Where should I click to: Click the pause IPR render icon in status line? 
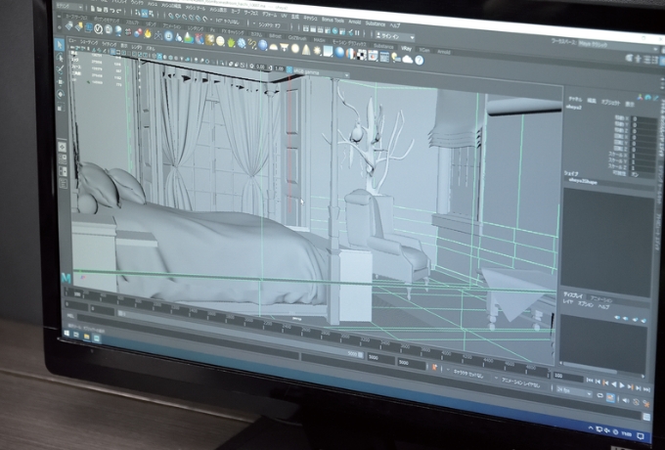357,32
